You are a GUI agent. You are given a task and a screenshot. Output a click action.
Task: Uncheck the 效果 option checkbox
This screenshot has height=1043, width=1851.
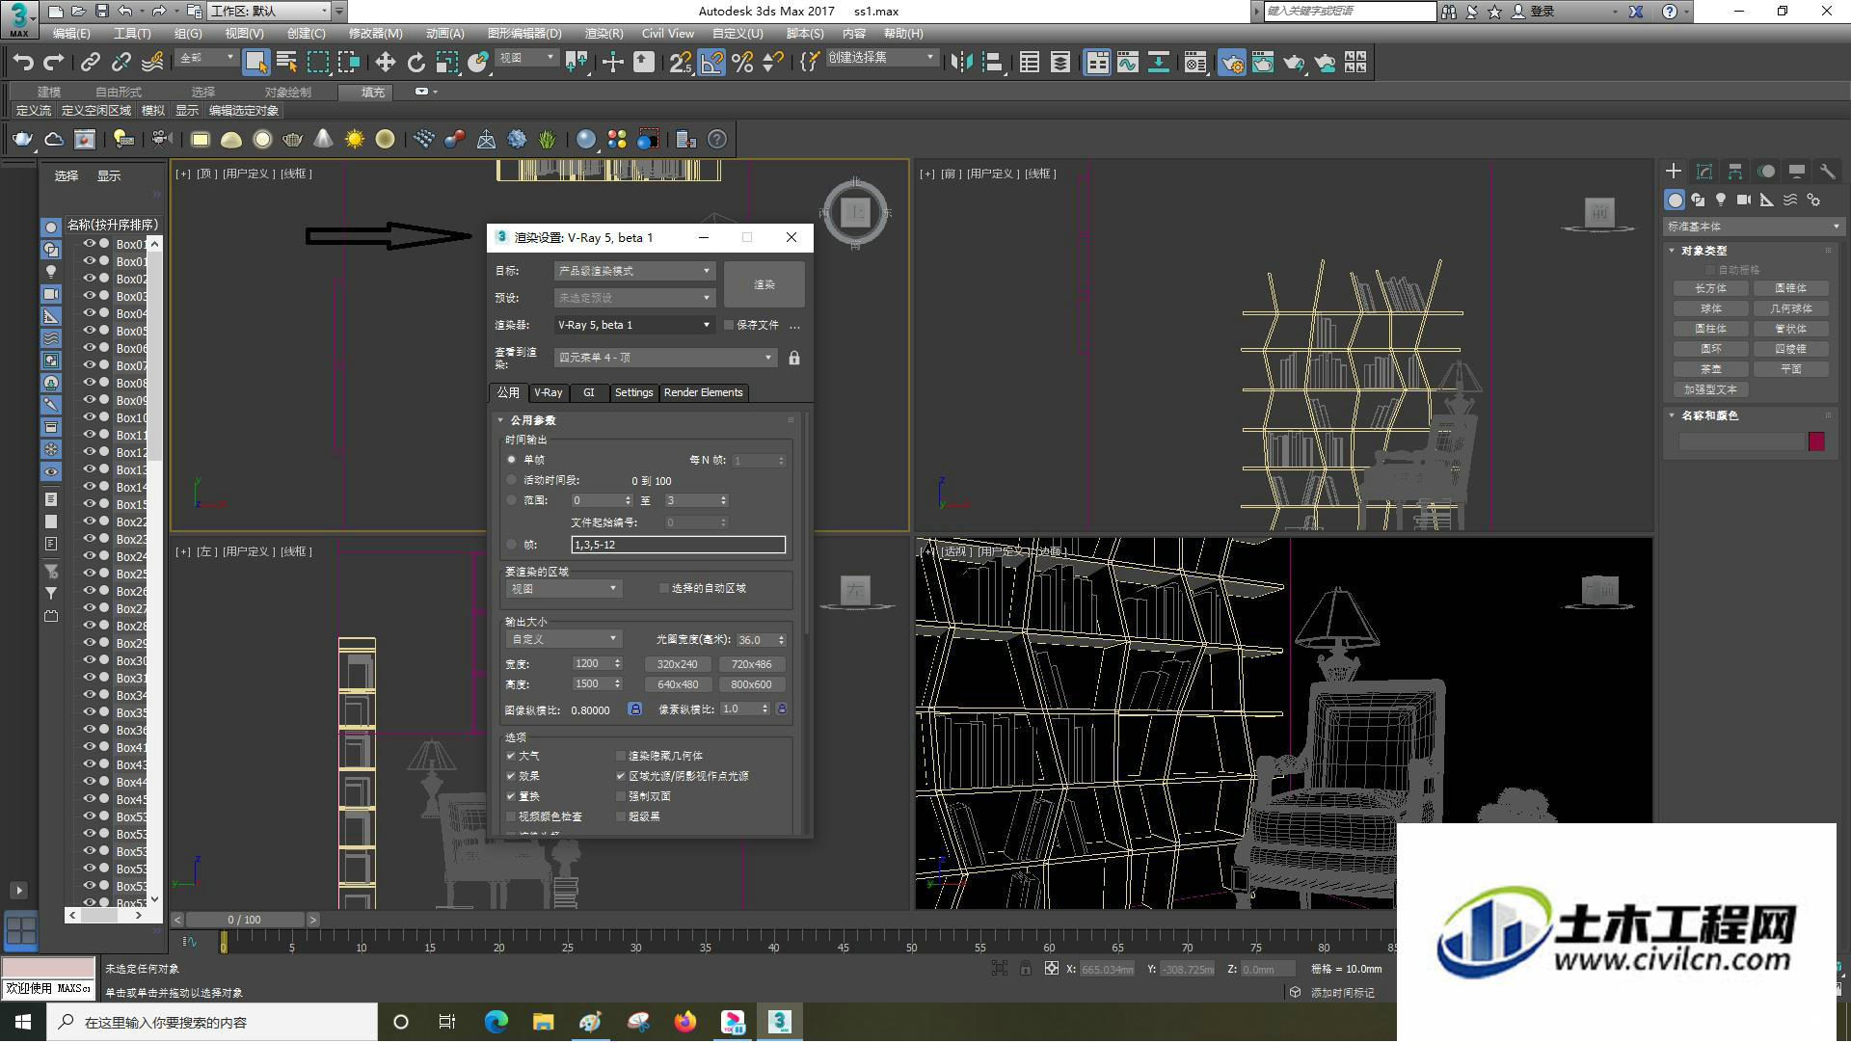coord(511,776)
